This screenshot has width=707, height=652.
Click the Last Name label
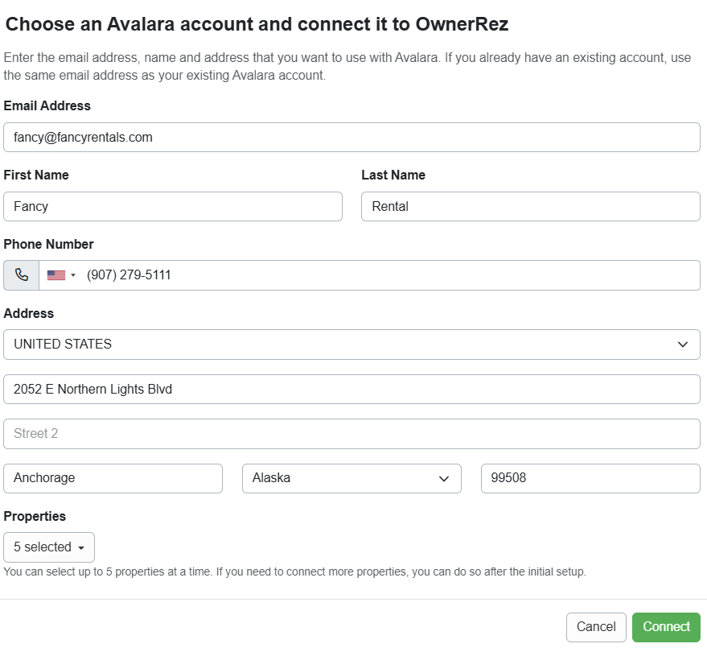click(x=393, y=175)
